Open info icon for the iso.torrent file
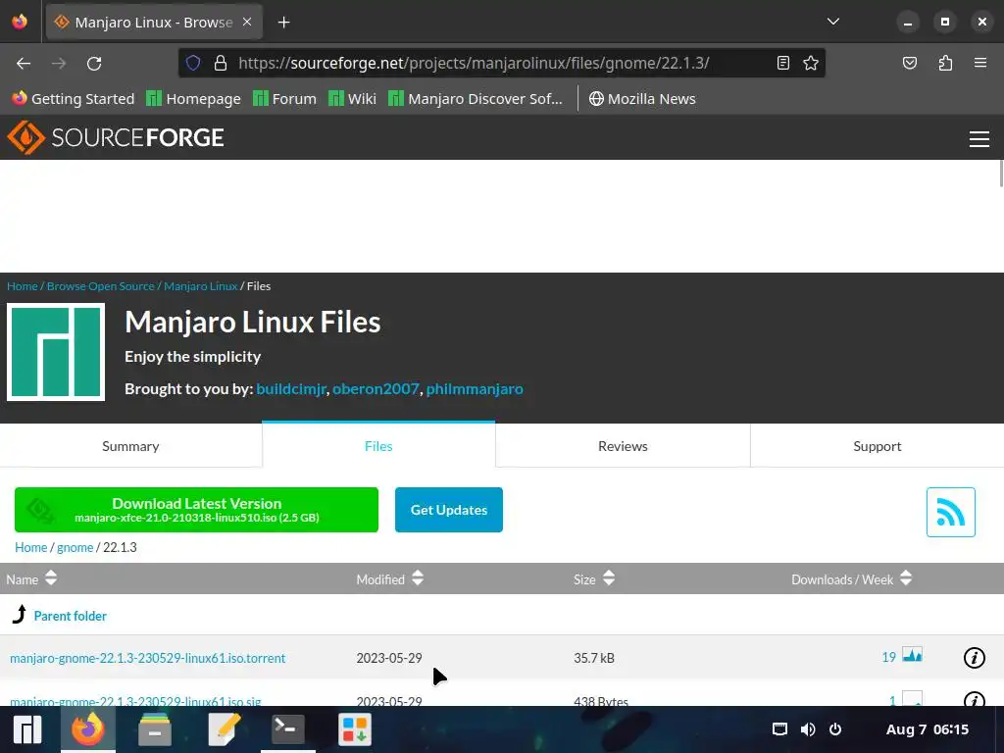Image resolution: width=1004 pixels, height=753 pixels. tap(974, 658)
